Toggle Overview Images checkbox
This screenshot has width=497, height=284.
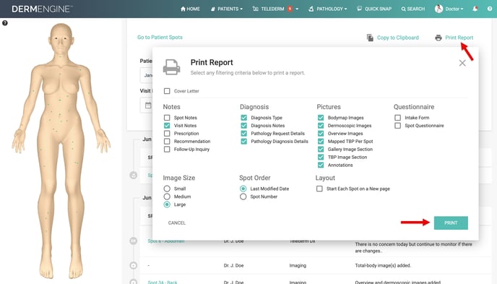[321, 134]
